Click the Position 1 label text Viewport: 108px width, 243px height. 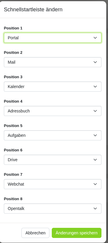[13, 28]
